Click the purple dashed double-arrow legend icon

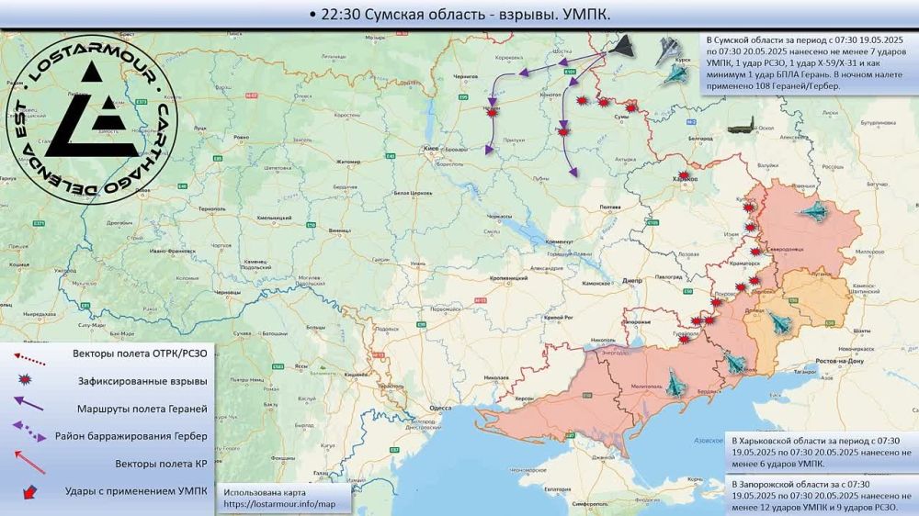tap(30, 434)
